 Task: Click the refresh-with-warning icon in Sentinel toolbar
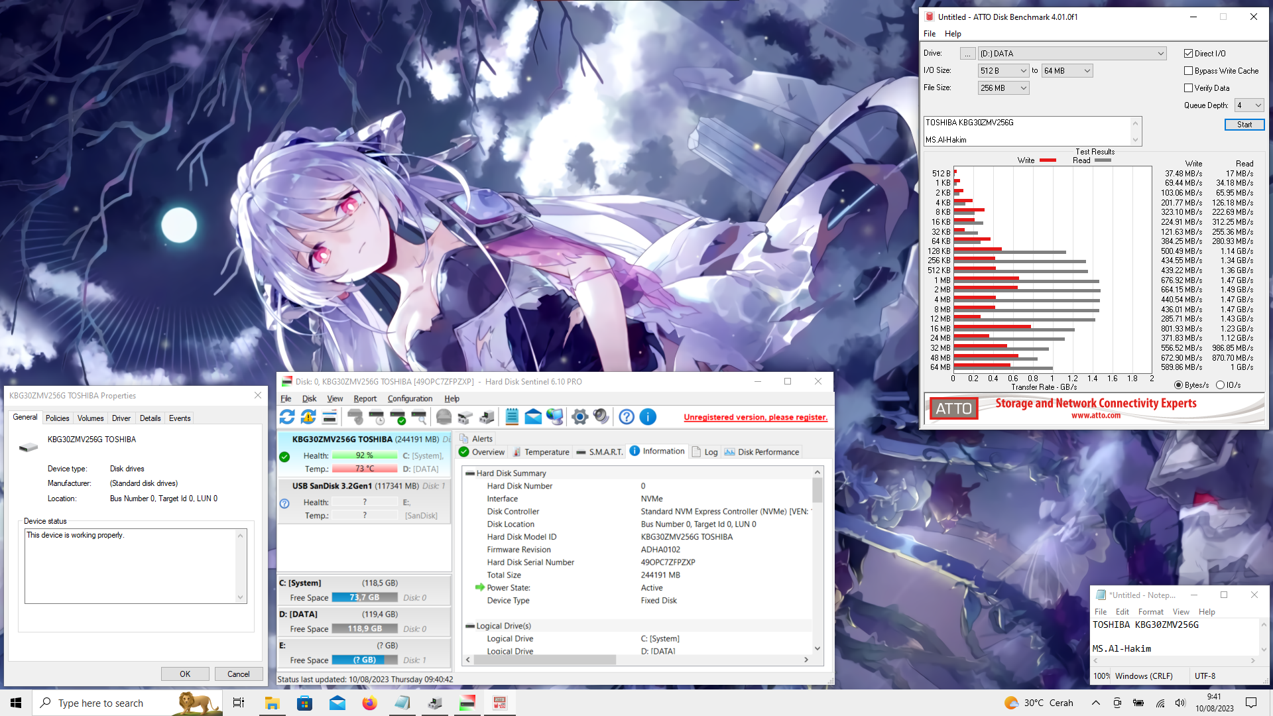(x=308, y=417)
